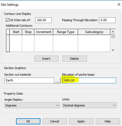Open material browser with ellipsis button
The width and height of the screenshot is (122, 126).
pyautogui.click(x=57, y=81)
